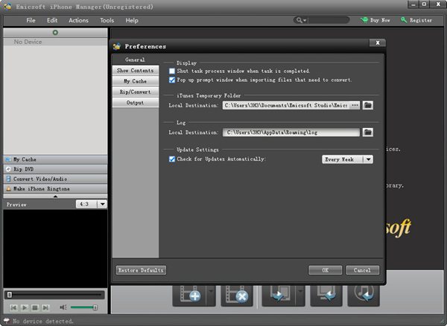
Task: Click the next track playback button
Action: pos(45,307)
